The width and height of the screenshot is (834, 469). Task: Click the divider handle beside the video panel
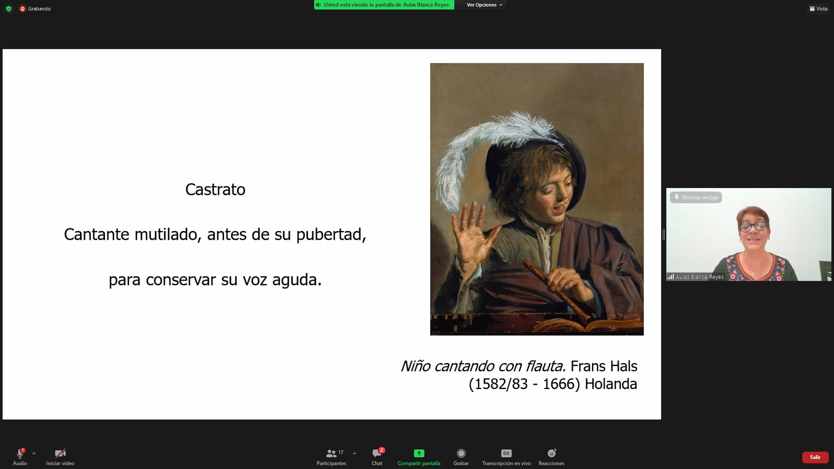(663, 234)
